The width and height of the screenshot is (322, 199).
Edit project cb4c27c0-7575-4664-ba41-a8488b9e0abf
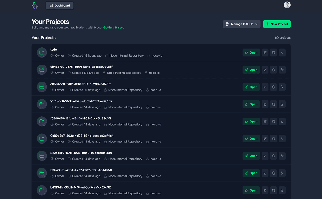point(265,70)
